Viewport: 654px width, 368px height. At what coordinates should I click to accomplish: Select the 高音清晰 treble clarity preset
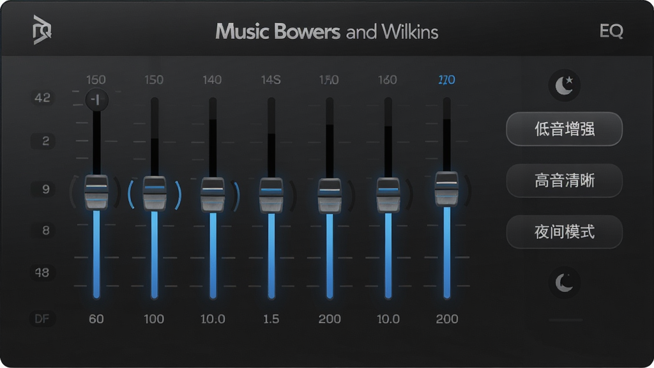point(565,181)
